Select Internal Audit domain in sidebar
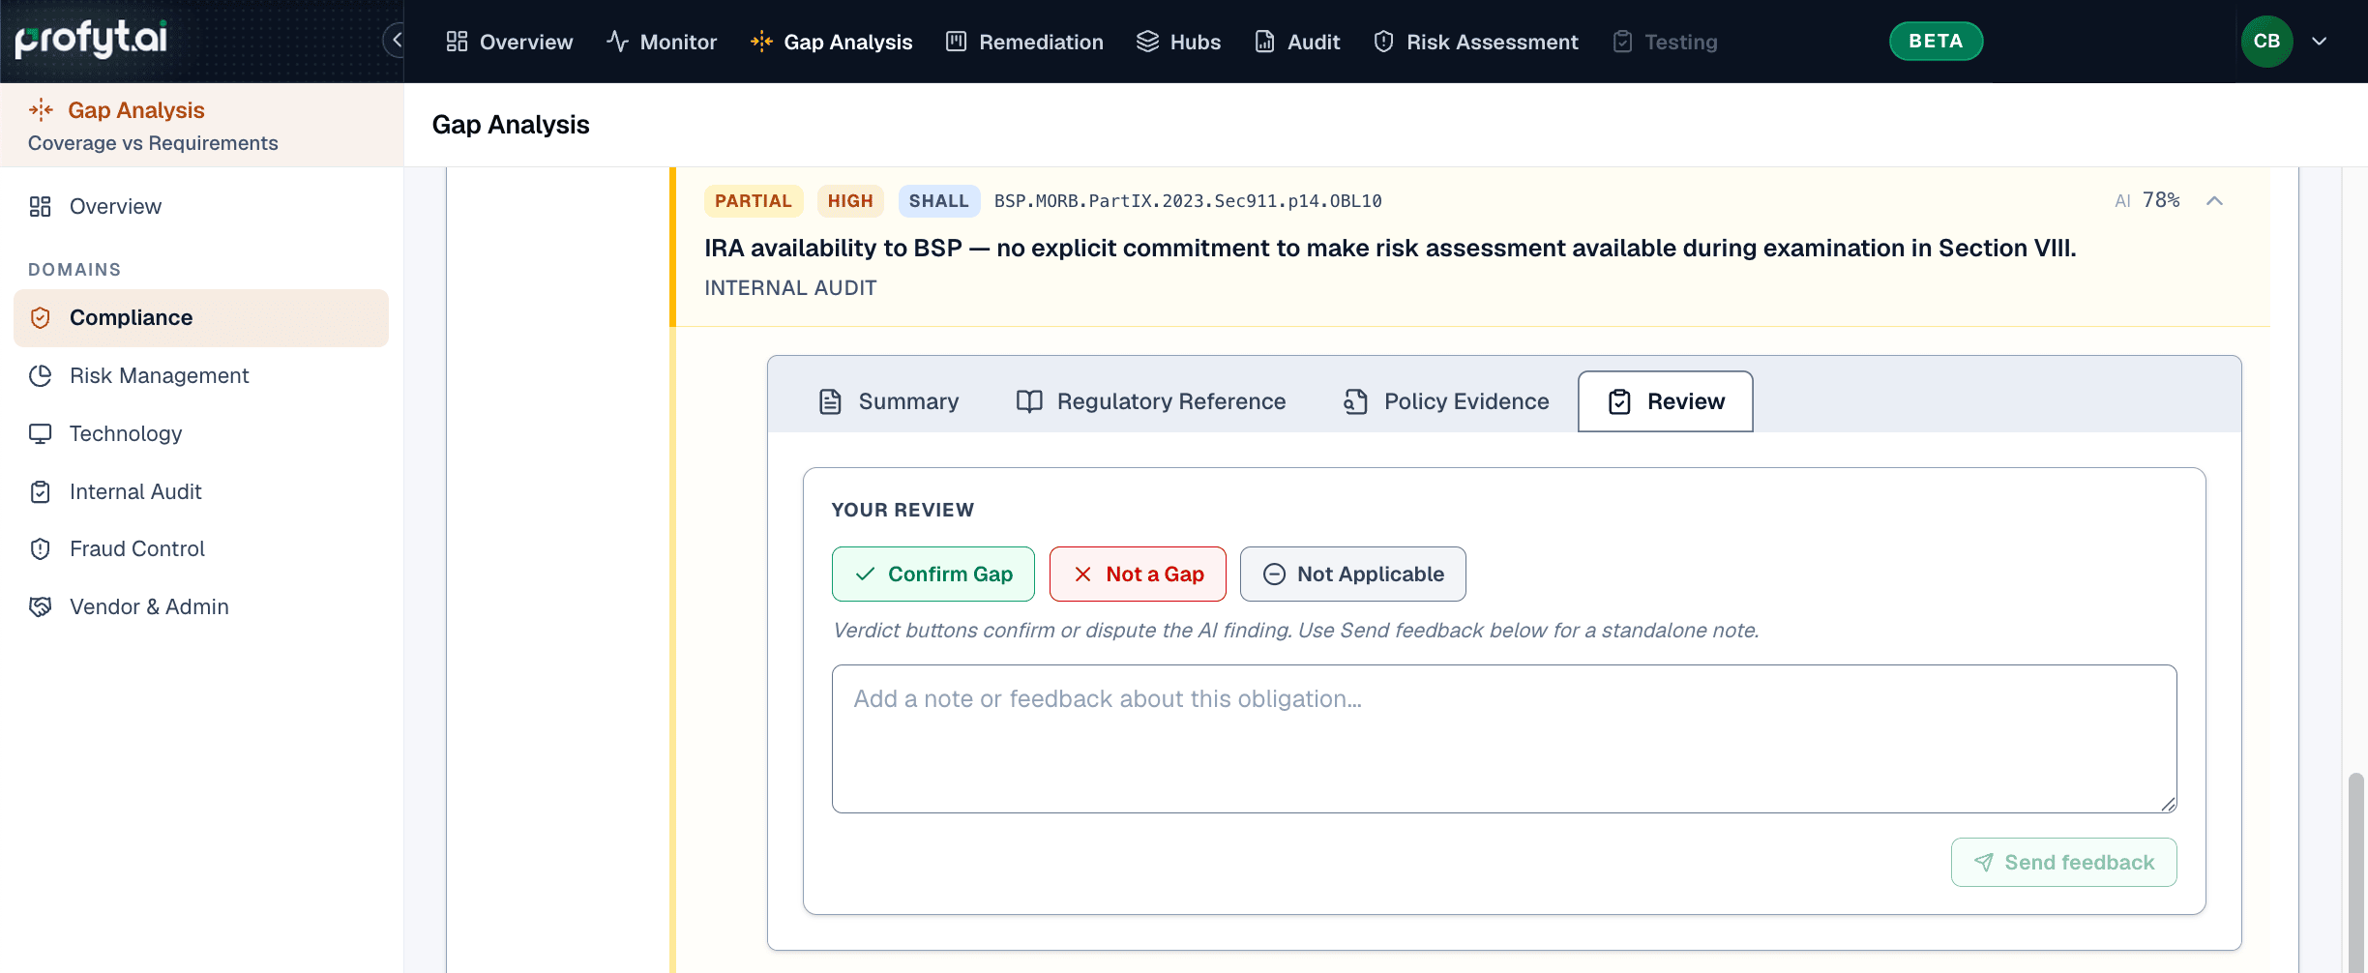The width and height of the screenshot is (2368, 973). click(201, 492)
